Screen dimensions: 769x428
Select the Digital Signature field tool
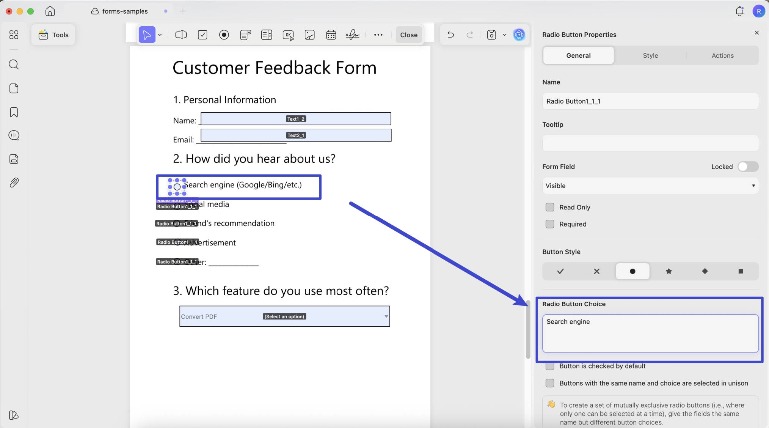click(x=352, y=35)
